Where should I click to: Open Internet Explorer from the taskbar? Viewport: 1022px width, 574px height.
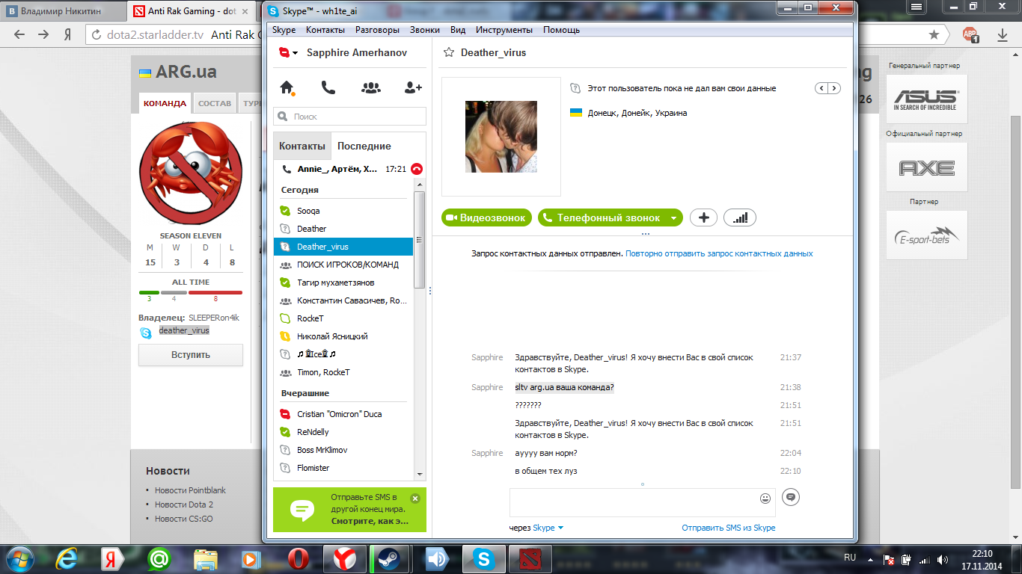67,558
